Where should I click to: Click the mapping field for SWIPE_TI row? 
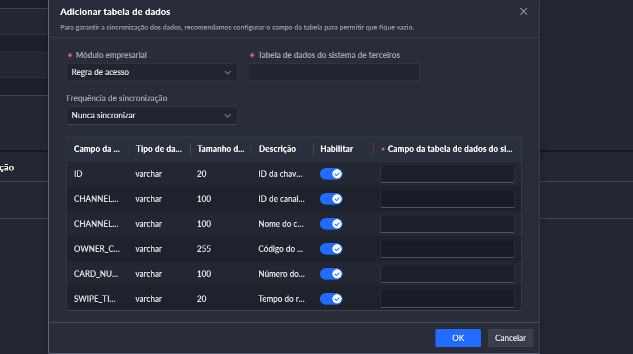447,299
